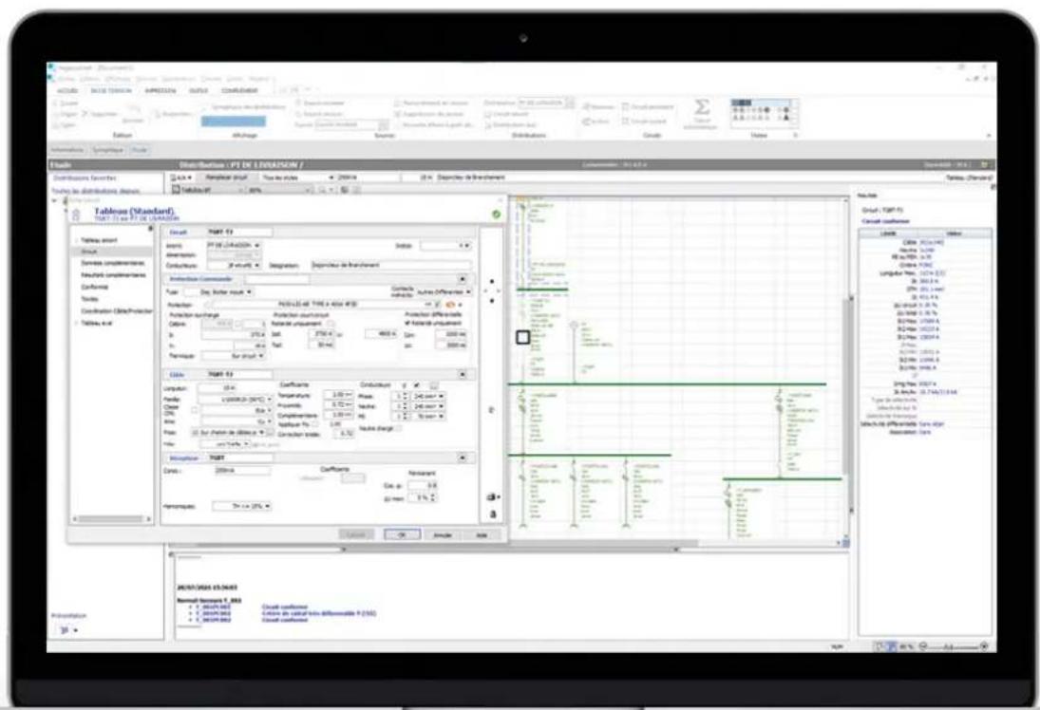This screenshot has height=710, width=1040.
Task: Switch to the Synoptique view tab
Action: (x=109, y=151)
